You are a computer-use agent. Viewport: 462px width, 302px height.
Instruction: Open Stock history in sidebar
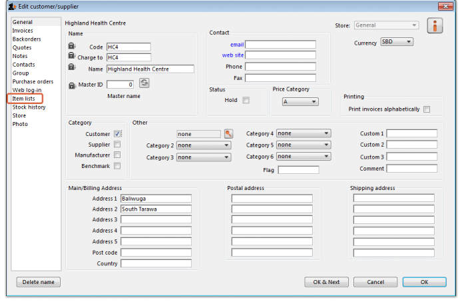click(x=29, y=107)
